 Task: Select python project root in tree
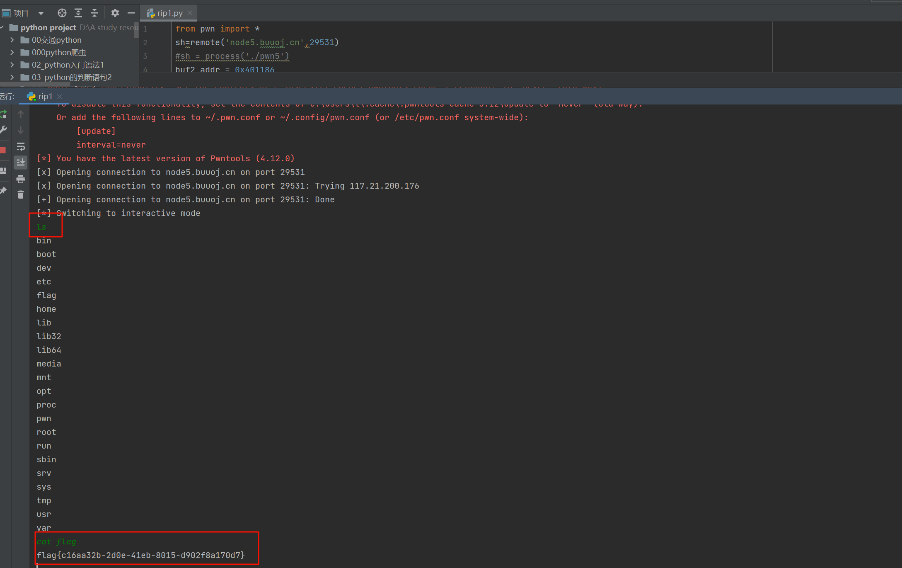tap(48, 27)
